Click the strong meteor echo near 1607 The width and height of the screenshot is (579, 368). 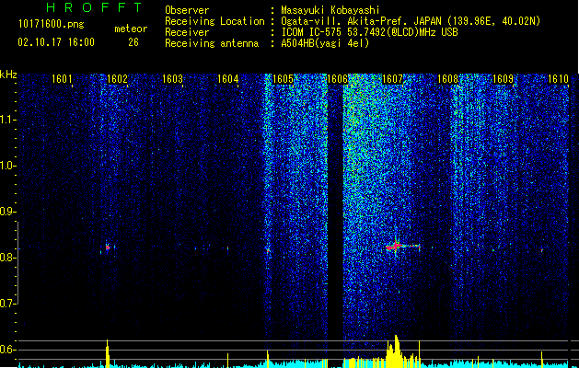coord(396,246)
